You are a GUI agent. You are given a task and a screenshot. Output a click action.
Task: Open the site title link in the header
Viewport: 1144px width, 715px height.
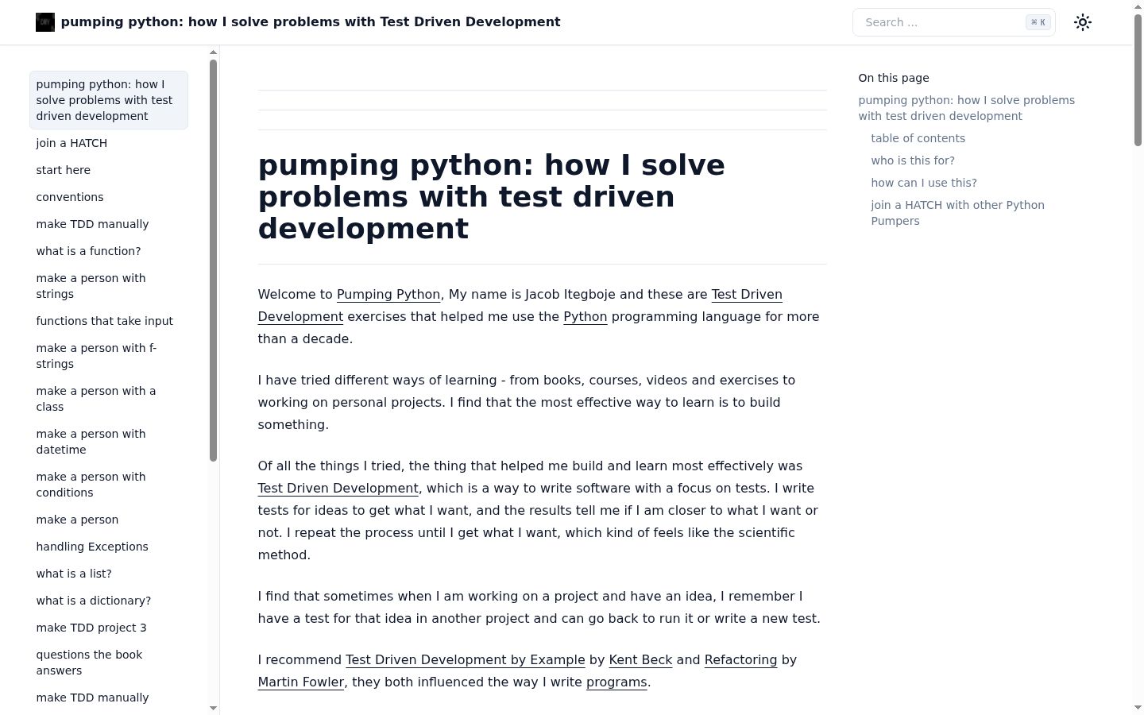311,22
